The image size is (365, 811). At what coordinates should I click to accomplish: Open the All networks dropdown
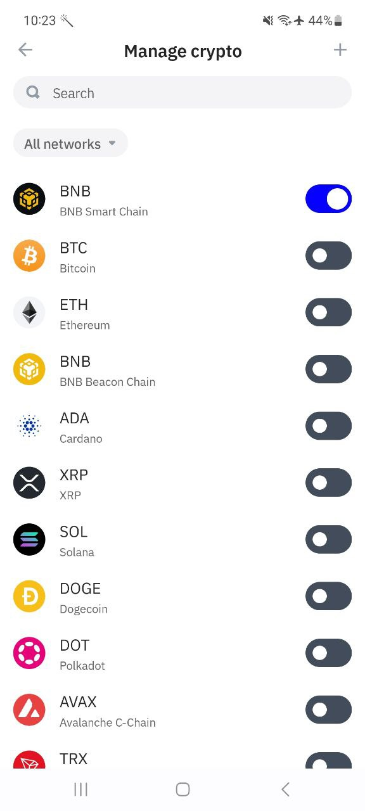pyautogui.click(x=70, y=143)
